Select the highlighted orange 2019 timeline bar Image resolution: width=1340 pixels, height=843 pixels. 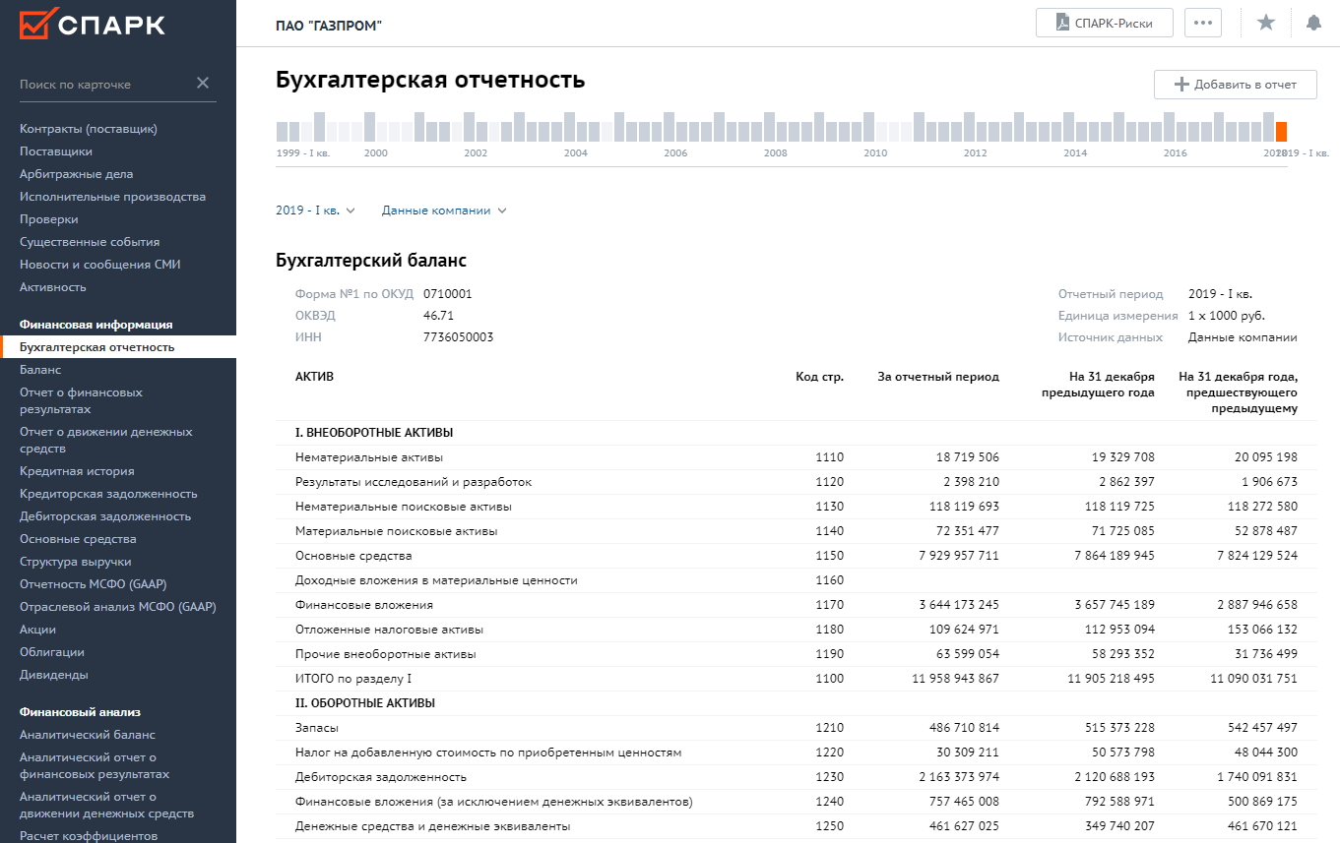[1281, 132]
